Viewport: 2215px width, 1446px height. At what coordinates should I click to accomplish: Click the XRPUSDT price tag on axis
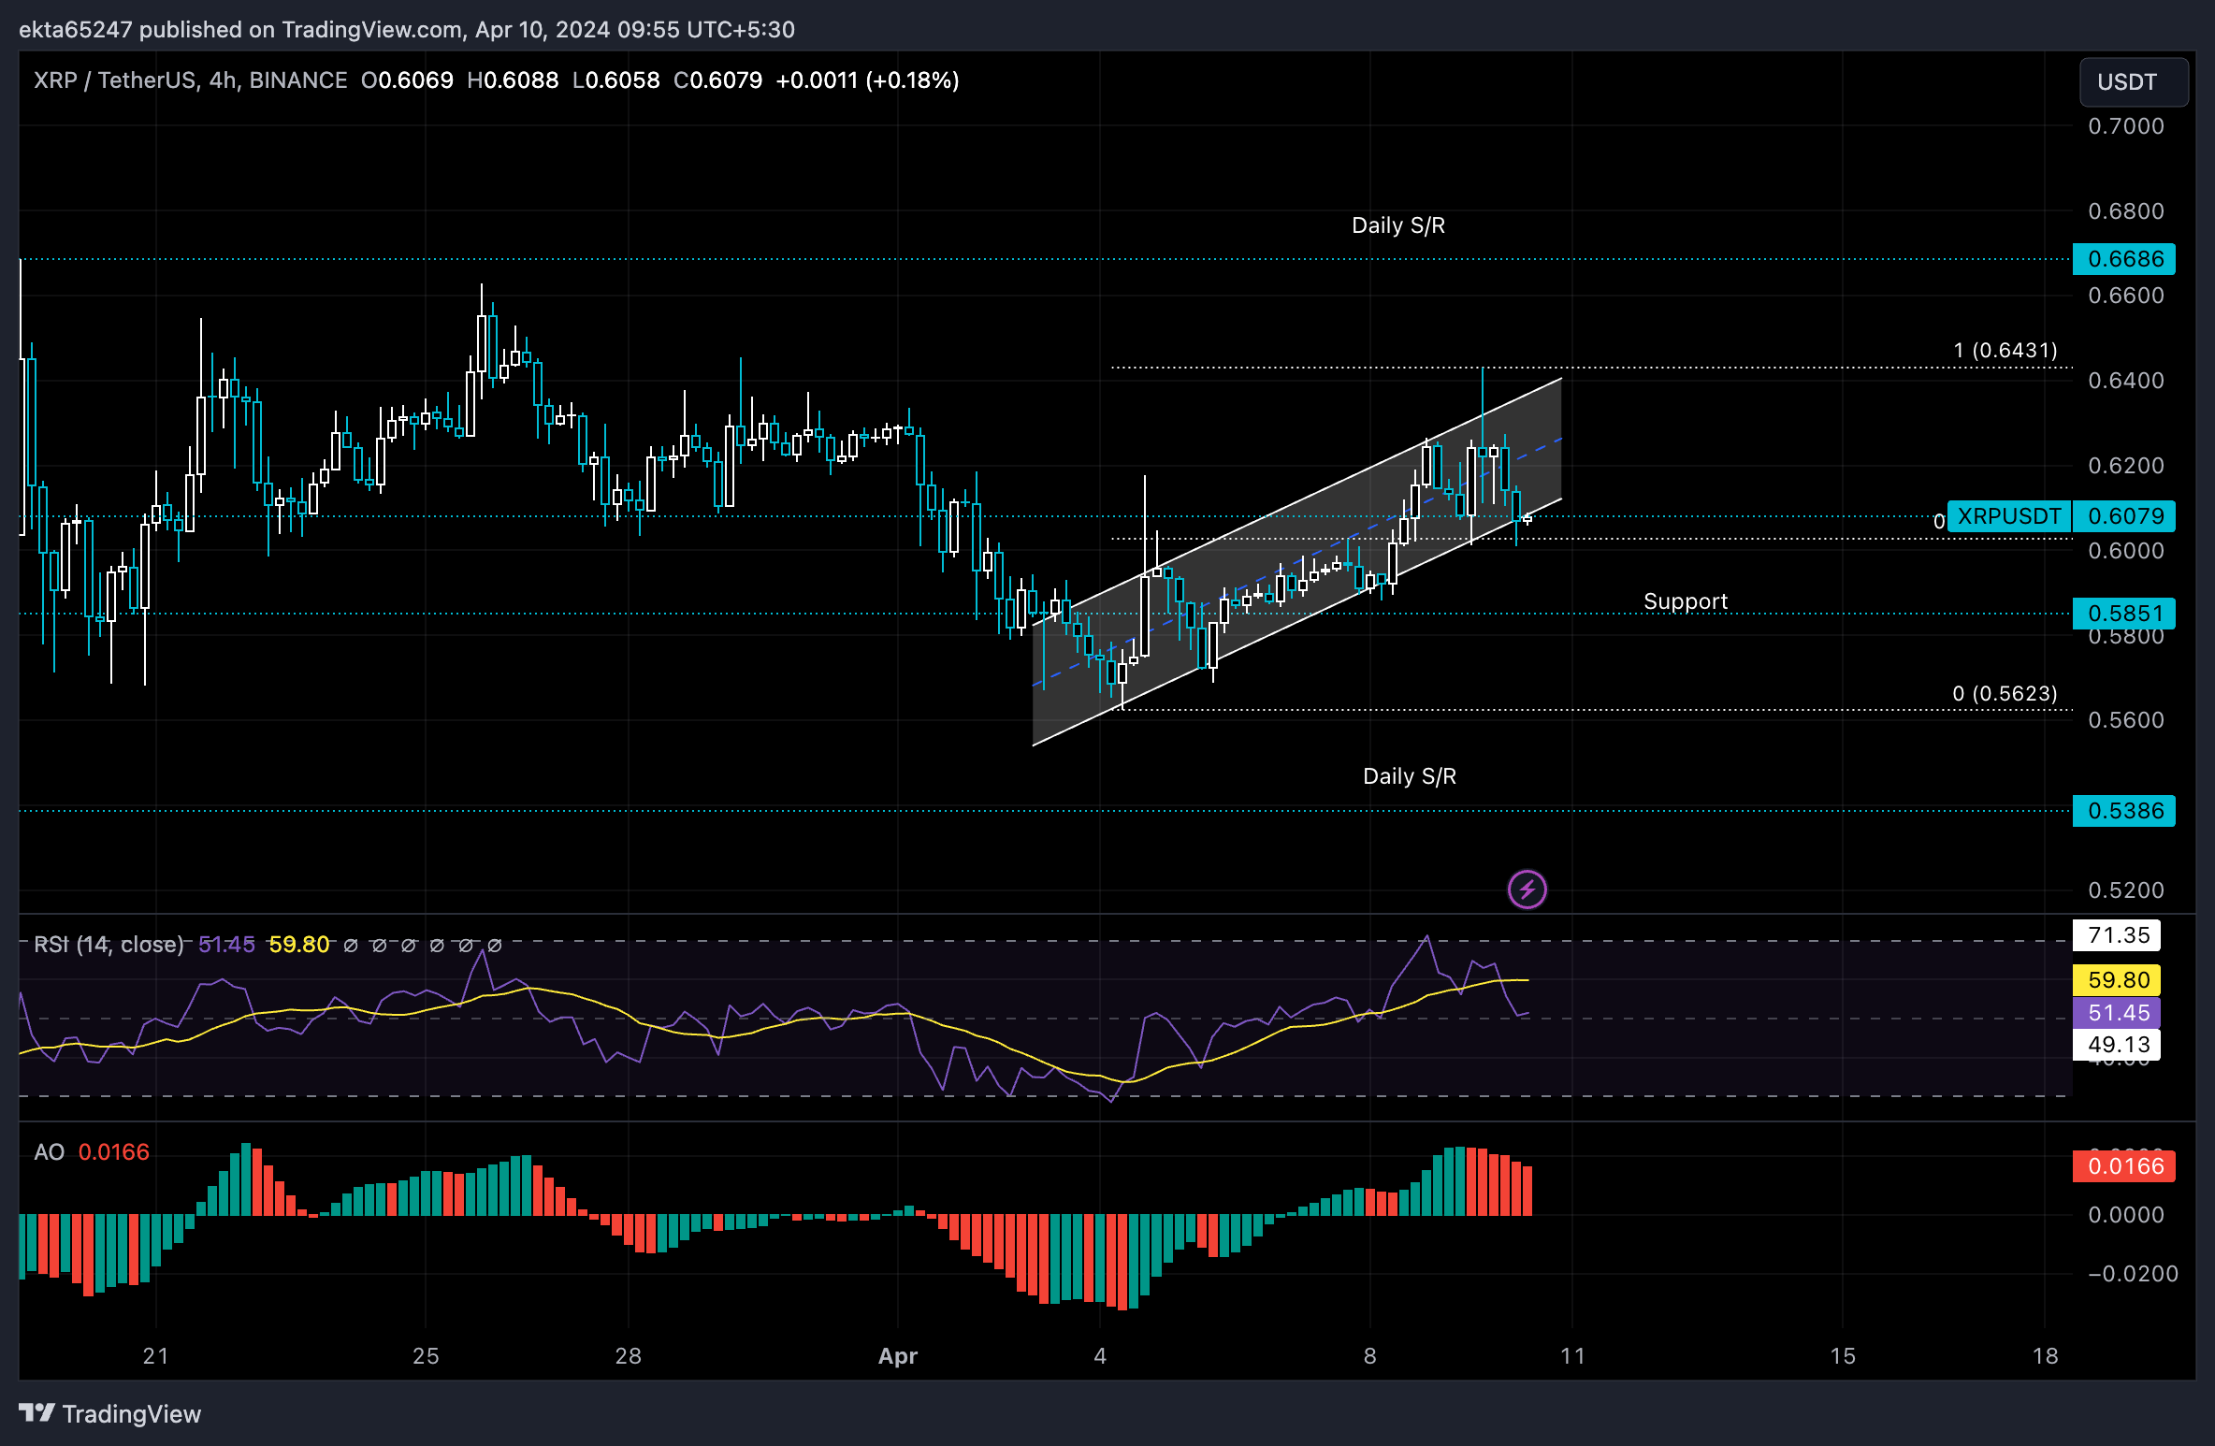pos(2009,516)
